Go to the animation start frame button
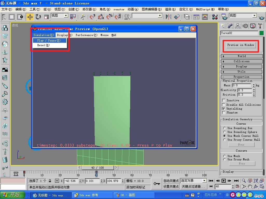This screenshot has width=266, height=199. (211, 181)
